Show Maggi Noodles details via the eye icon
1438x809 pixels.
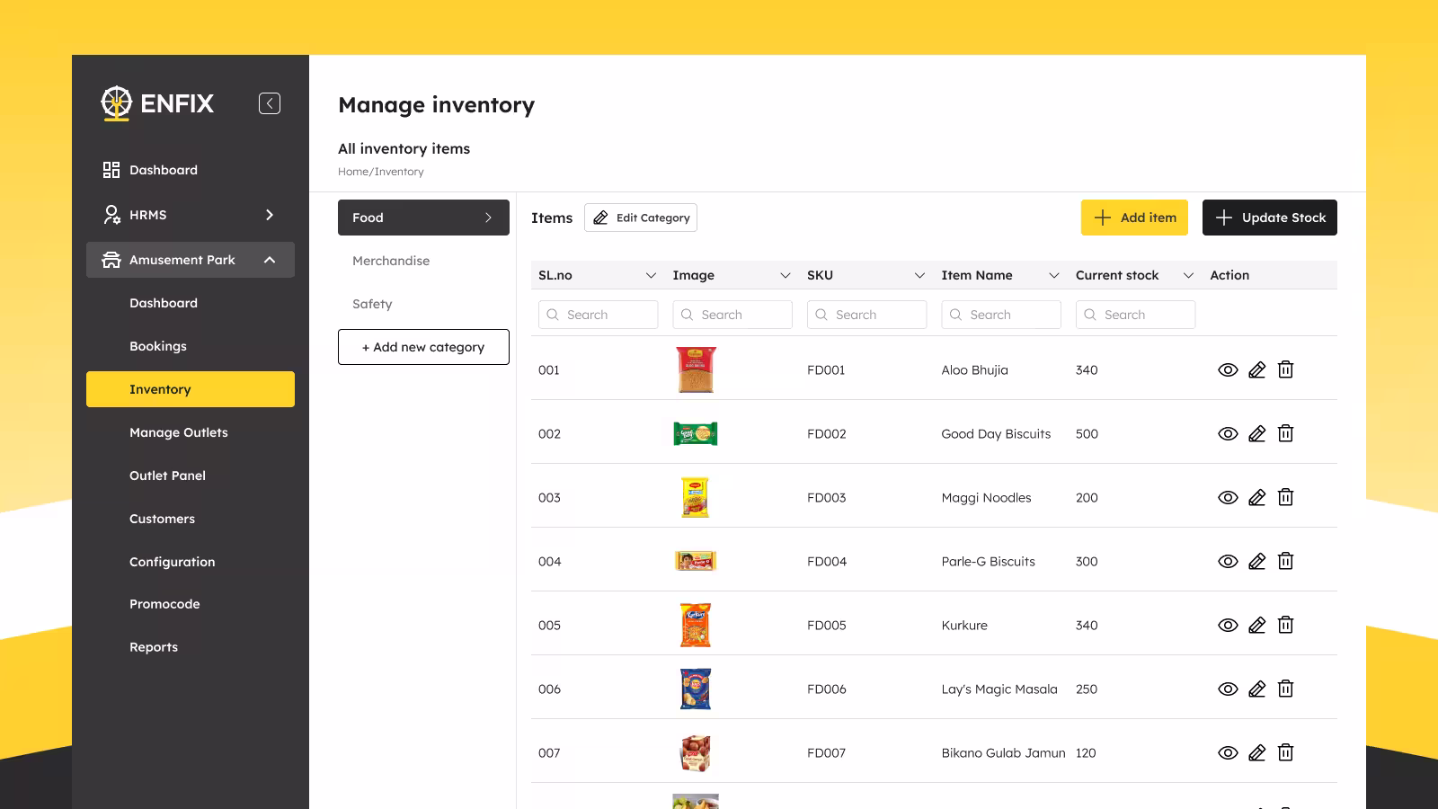[x=1228, y=497]
